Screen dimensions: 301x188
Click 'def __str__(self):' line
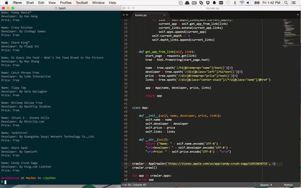tap(154, 140)
